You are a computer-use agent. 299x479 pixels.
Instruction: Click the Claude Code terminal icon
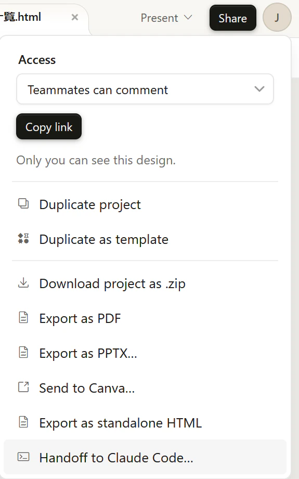23,457
